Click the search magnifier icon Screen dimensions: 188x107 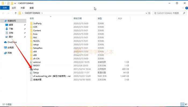tap(184, 13)
